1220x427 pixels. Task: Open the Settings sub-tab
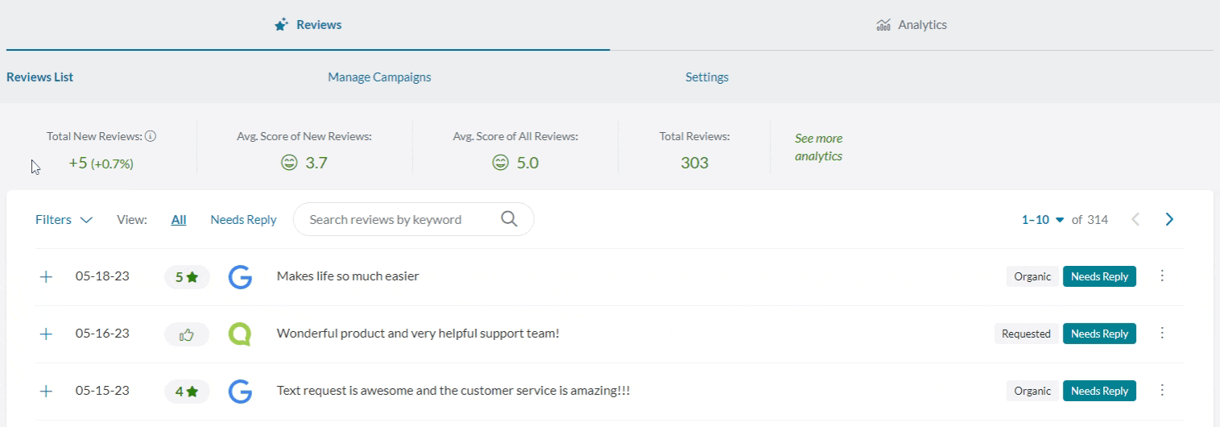pyautogui.click(x=707, y=77)
